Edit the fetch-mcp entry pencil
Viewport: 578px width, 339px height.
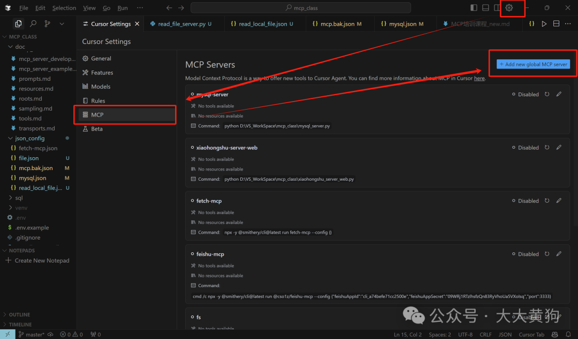click(559, 201)
